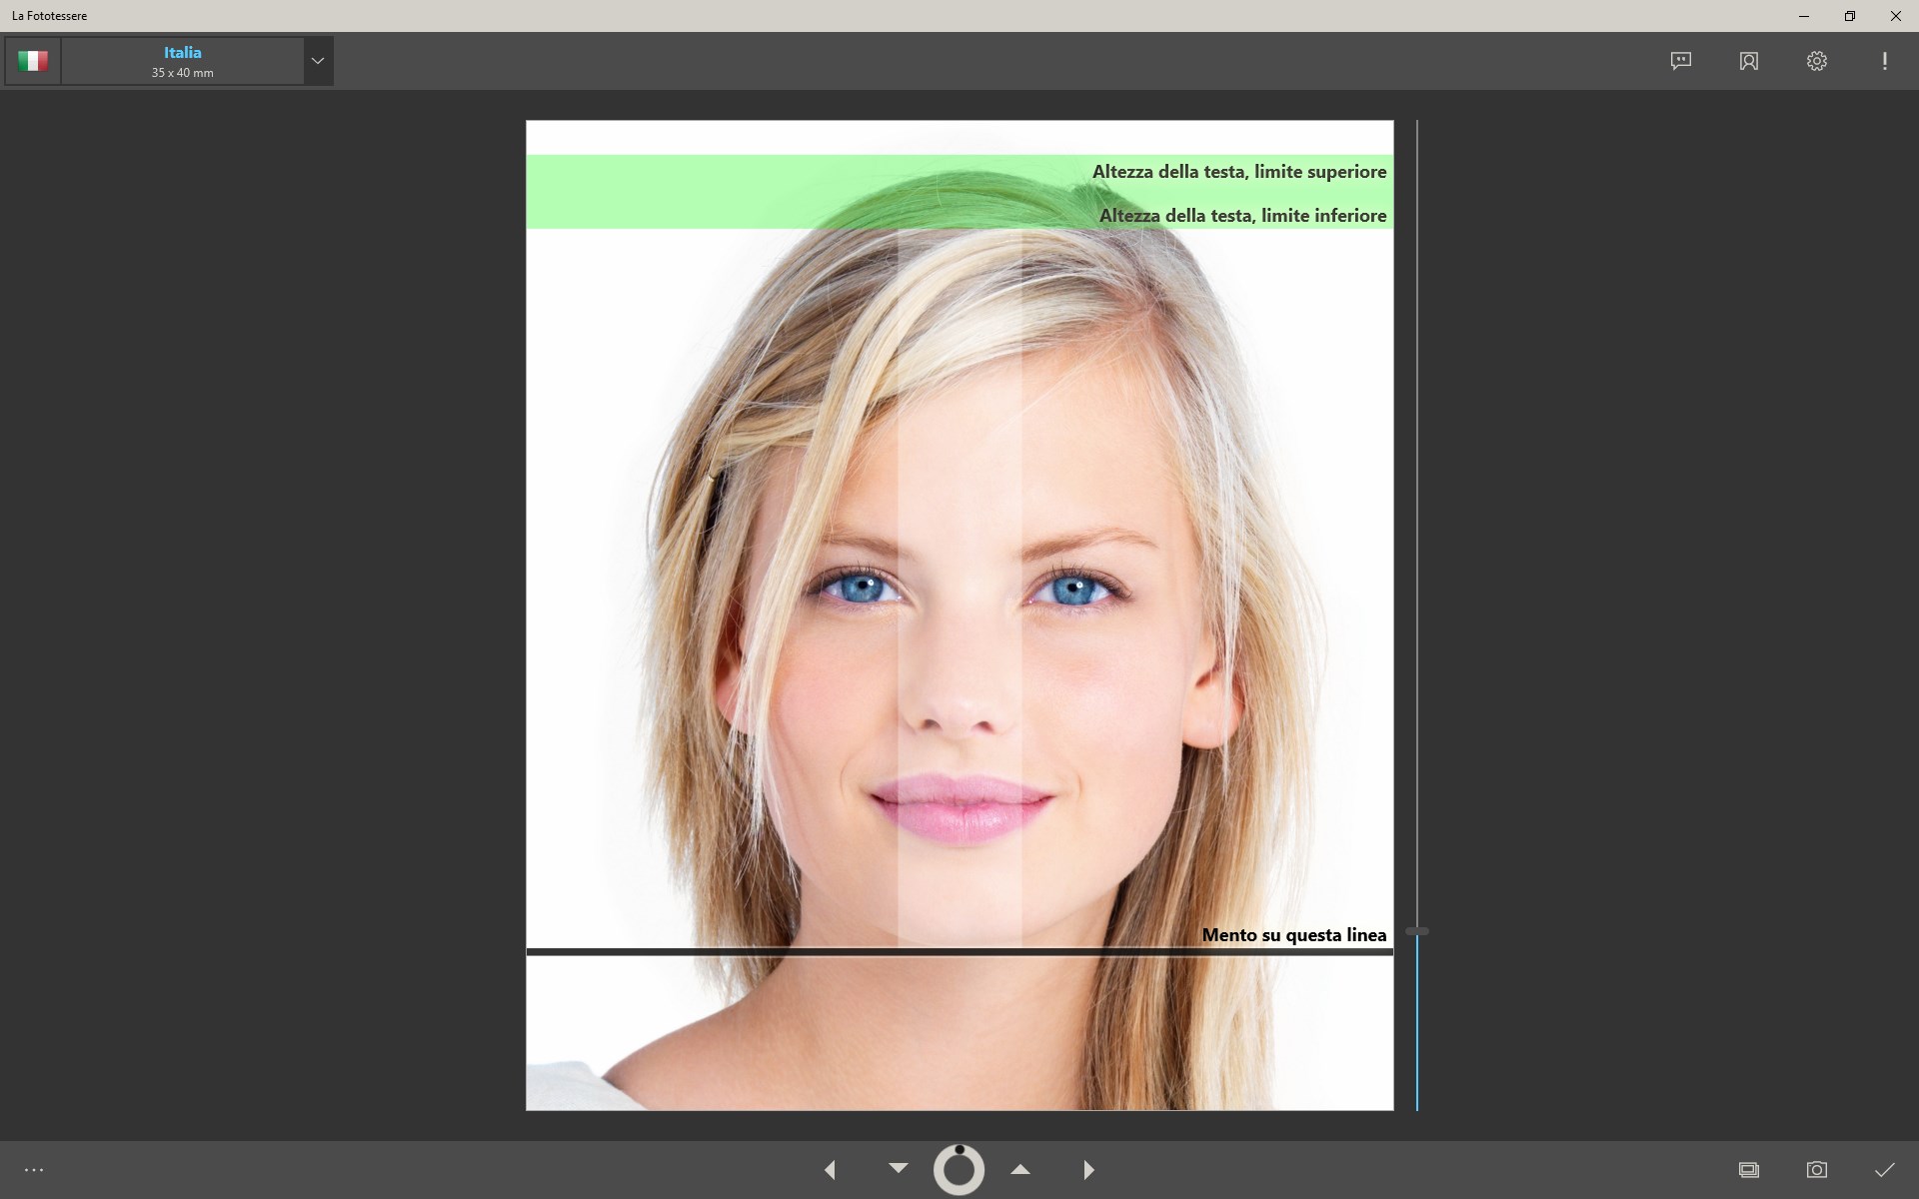Click the Italian flag icon

pyautogui.click(x=33, y=61)
